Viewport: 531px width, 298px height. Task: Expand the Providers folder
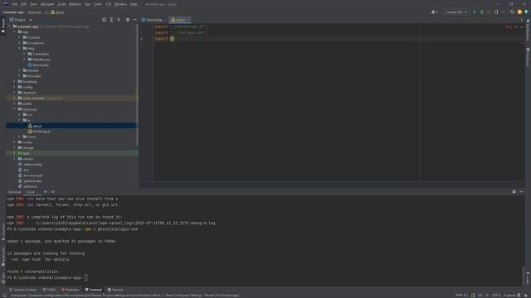click(x=20, y=76)
